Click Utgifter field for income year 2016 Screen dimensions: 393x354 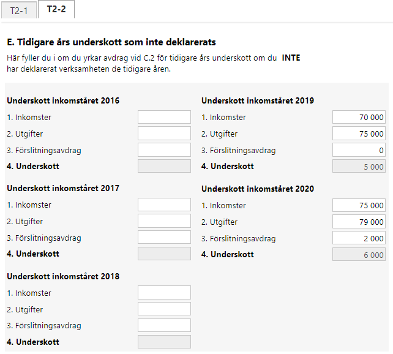(x=164, y=134)
